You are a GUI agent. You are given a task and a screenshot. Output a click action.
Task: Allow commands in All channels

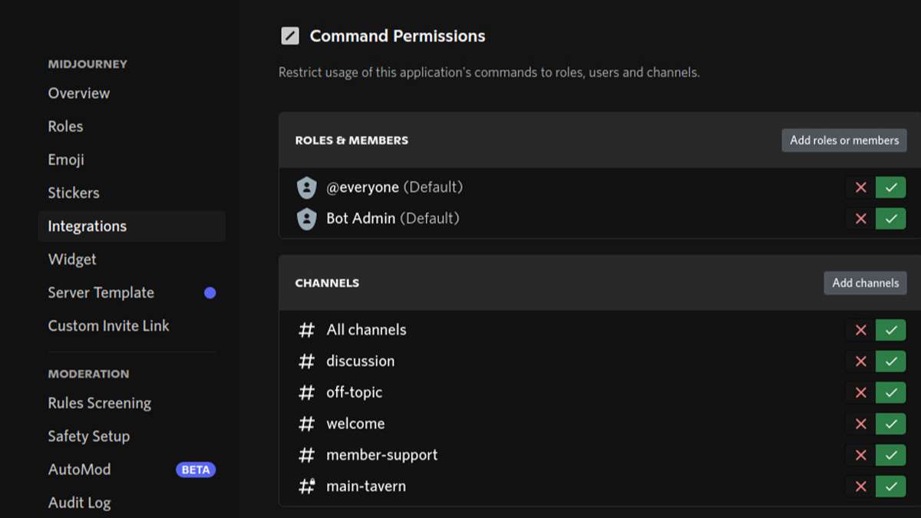pyautogui.click(x=890, y=330)
